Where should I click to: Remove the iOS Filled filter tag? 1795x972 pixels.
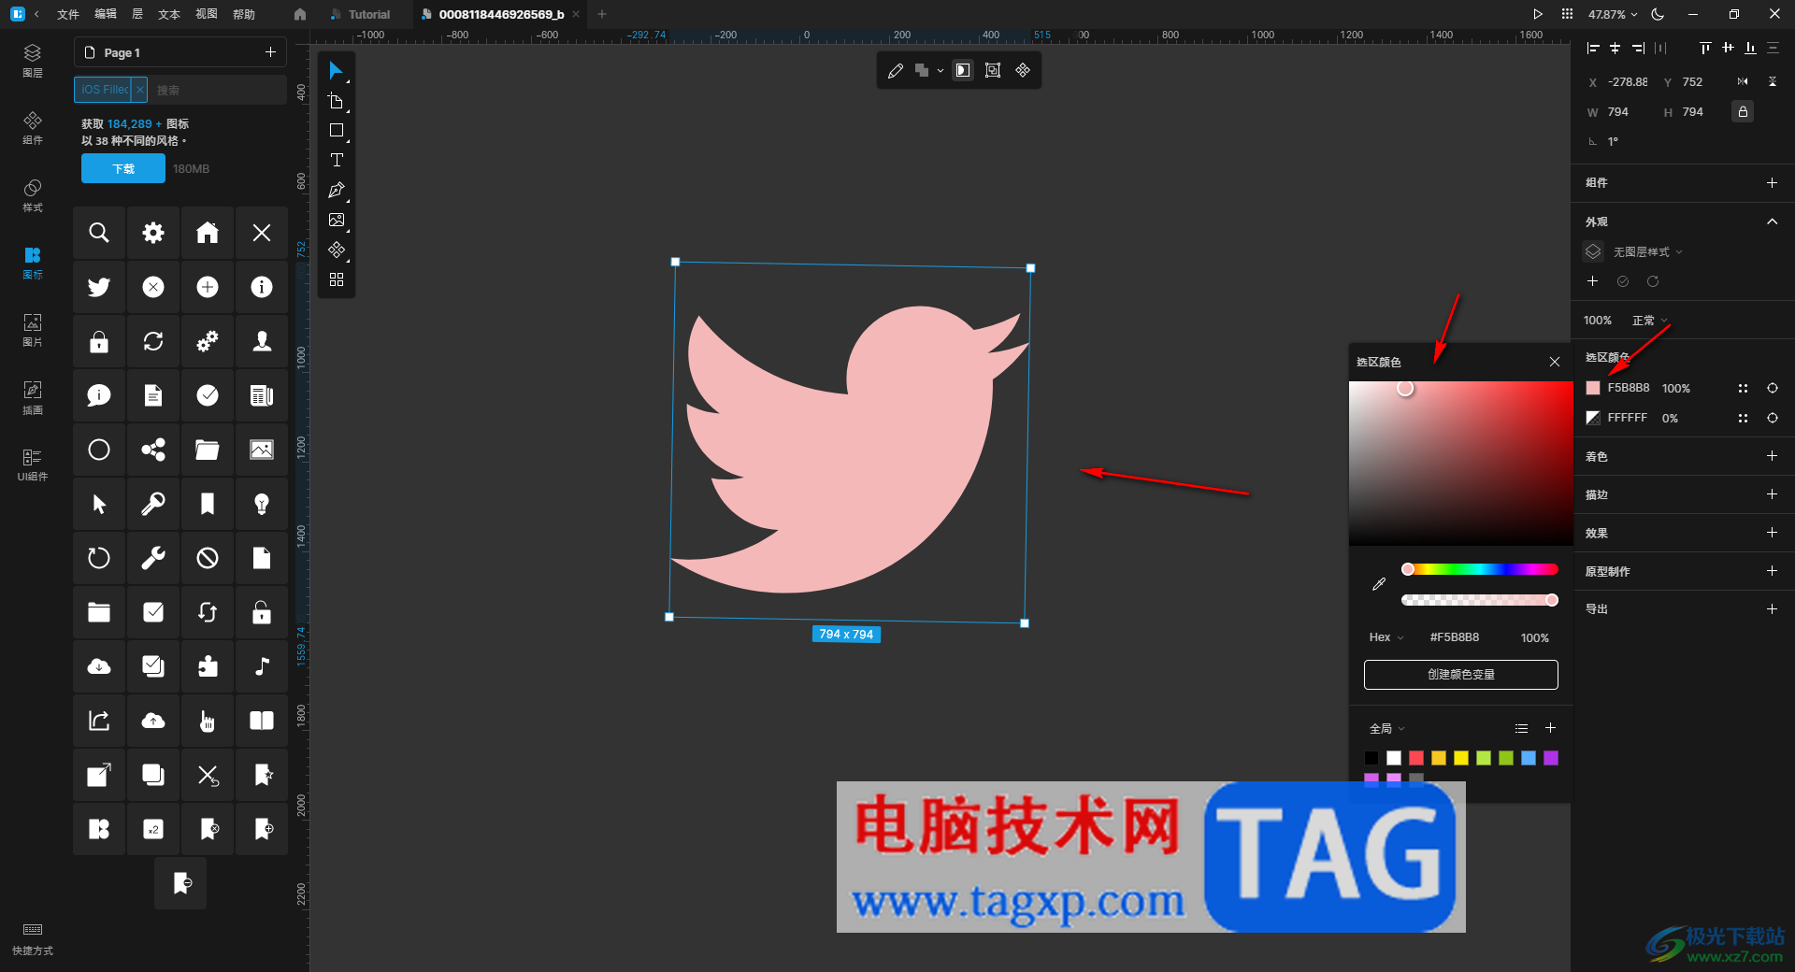coord(139,90)
